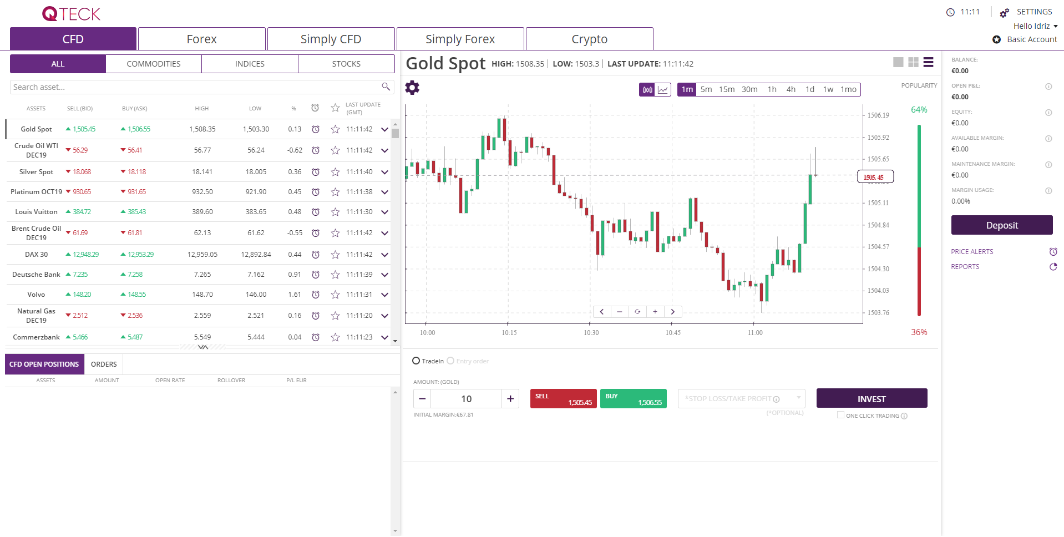Enable One Click Trading checkbox
Image resolution: width=1064 pixels, height=537 pixels.
pyautogui.click(x=840, y=415)
